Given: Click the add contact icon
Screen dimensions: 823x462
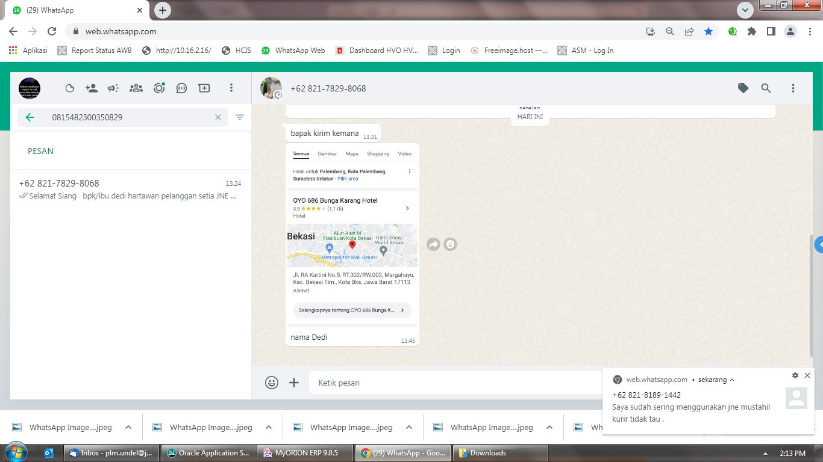Looking at the screenshot, I should [x=92, y=88].
